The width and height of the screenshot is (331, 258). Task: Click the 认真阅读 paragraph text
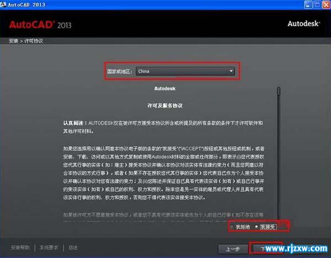[163, 127]
